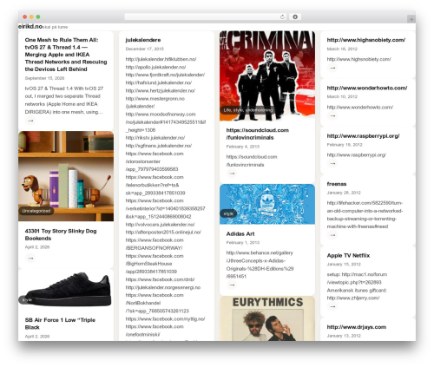This screenshot has width=434, height=367.
Task: Open a new tab with the plus button
Action: [411, 19]
